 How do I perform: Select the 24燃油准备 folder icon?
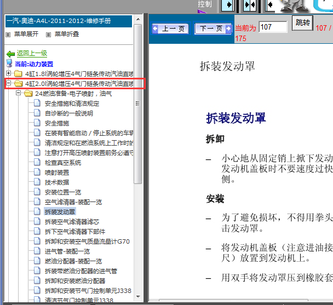tap(28, 93)
